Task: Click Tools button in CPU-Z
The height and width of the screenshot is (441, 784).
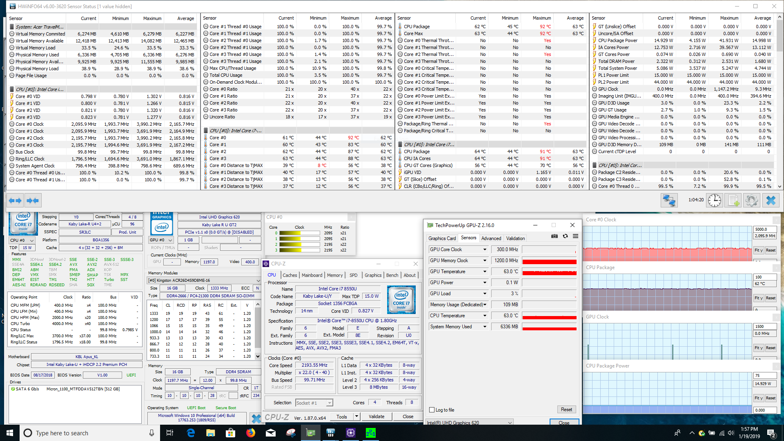Action: click(342, 416)
